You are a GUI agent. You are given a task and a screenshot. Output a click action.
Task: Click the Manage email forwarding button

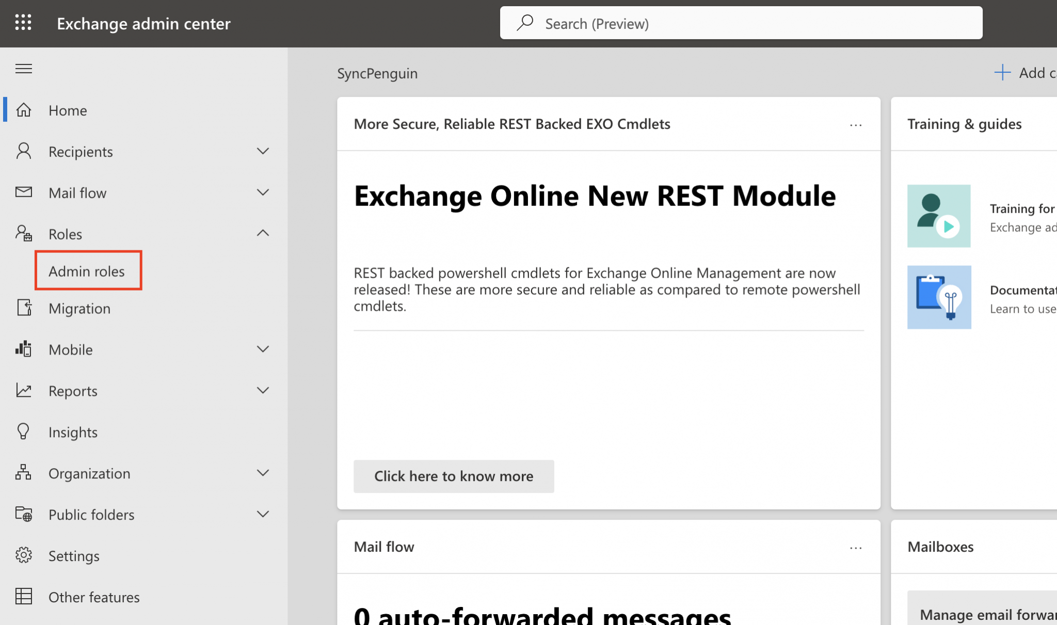[982, 608]
